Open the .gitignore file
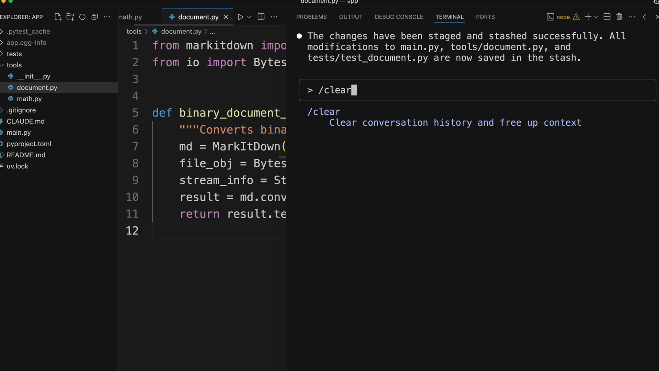659x371 pixels. point(59,110)
